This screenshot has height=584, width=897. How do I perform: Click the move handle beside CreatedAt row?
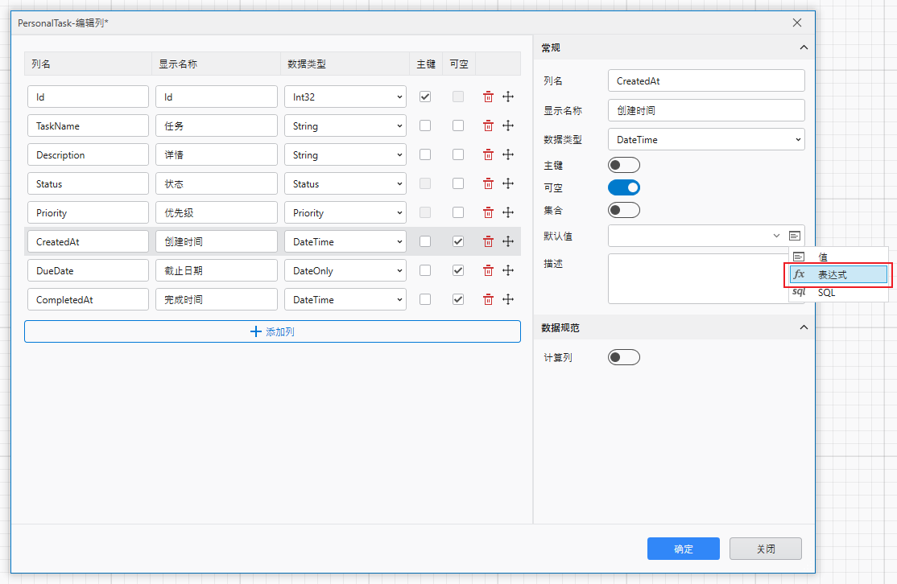click(508, 241)
